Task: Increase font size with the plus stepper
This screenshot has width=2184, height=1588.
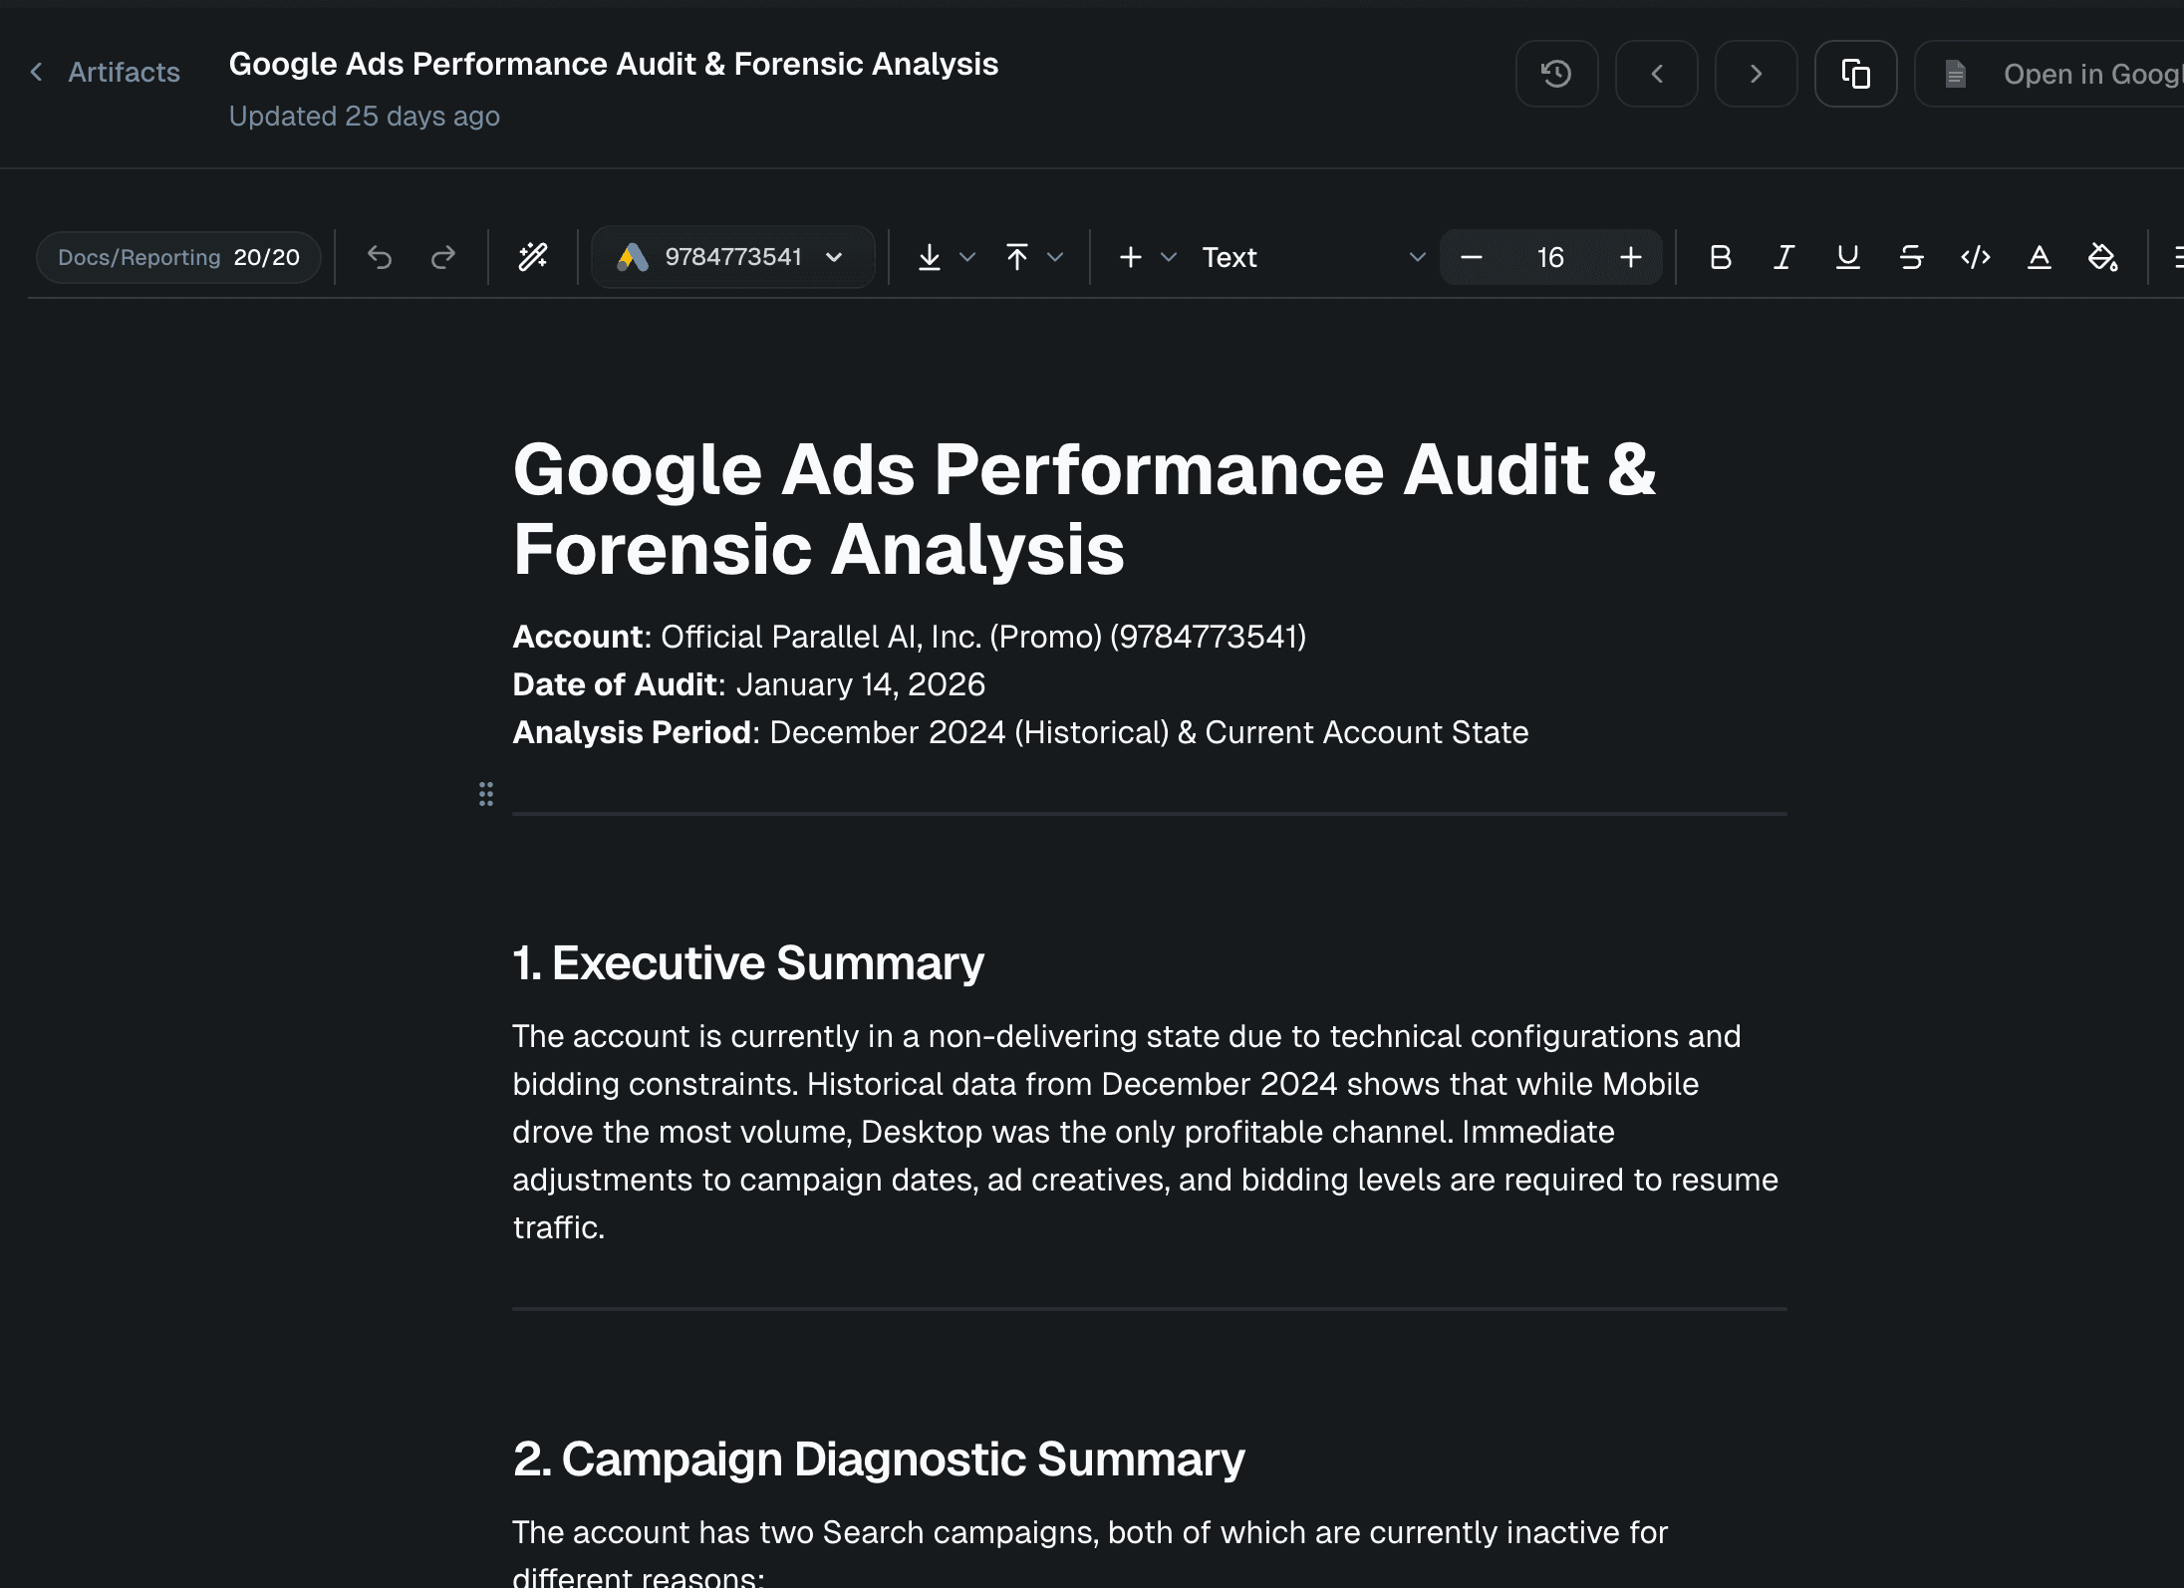Action: (1630, 256)
